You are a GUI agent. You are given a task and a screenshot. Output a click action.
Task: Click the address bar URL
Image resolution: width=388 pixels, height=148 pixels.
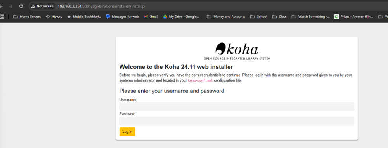point(102,6)
